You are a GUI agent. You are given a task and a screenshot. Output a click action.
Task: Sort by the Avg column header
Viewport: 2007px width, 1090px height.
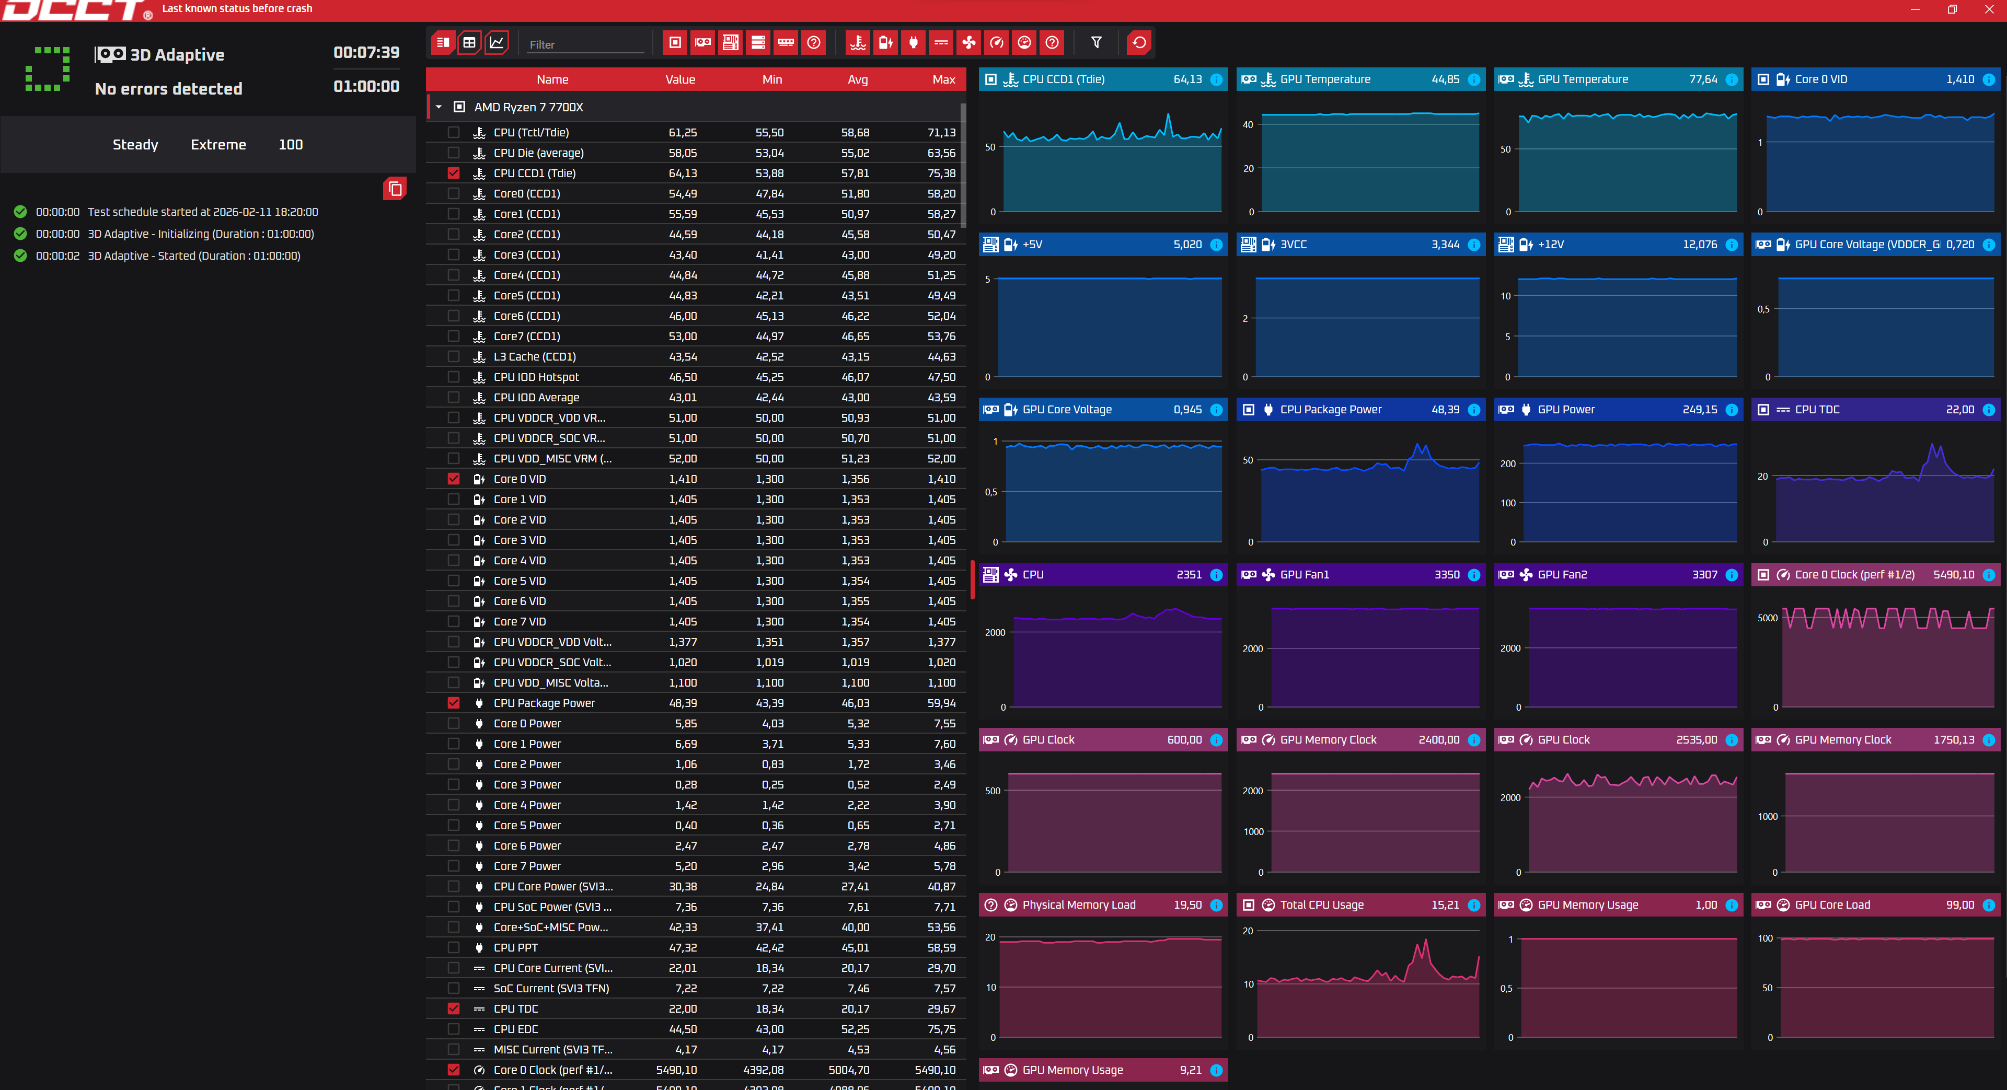[858, 79]
